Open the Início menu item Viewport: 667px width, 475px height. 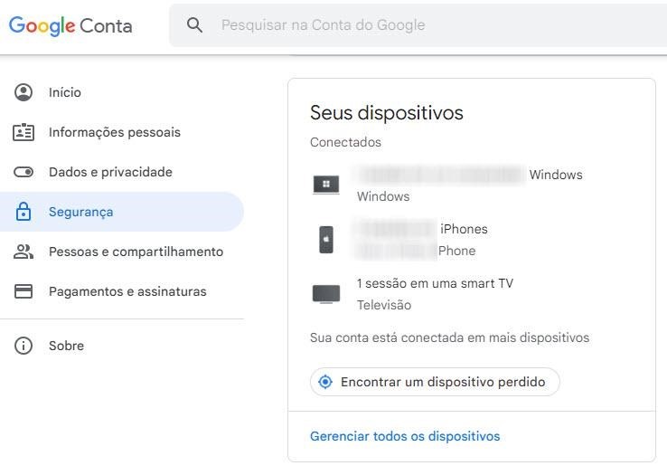point(65,92)
